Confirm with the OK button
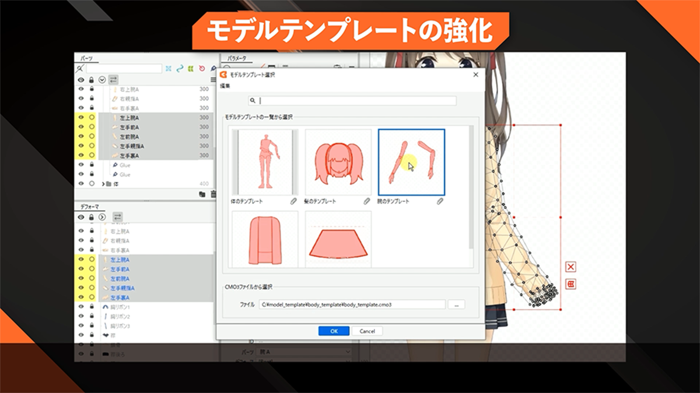 point(334,331)
